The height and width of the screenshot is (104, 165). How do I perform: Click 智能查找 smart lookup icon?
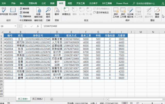[48, 11]
